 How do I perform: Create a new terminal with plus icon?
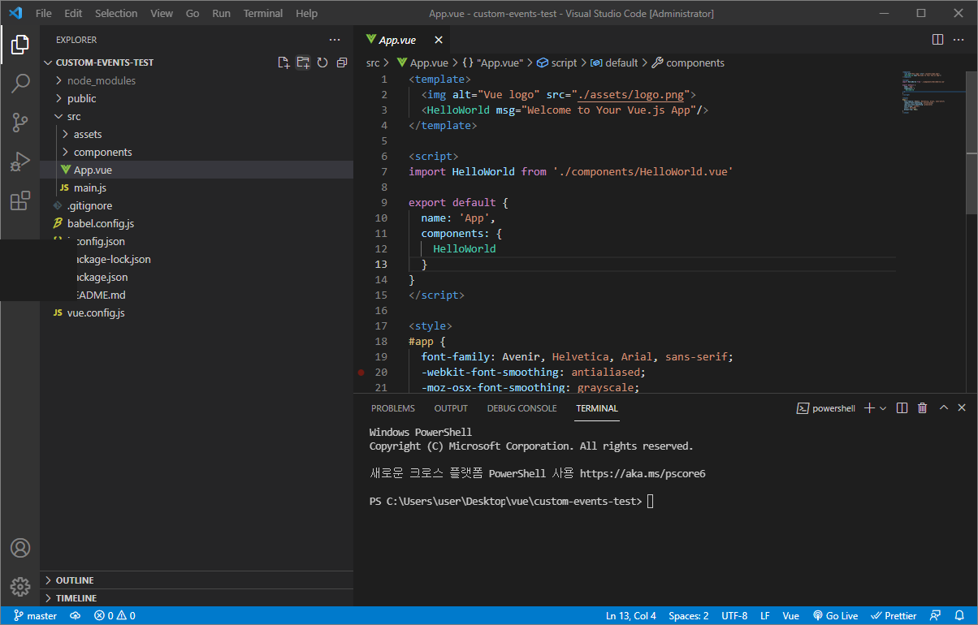click(868, 408)
